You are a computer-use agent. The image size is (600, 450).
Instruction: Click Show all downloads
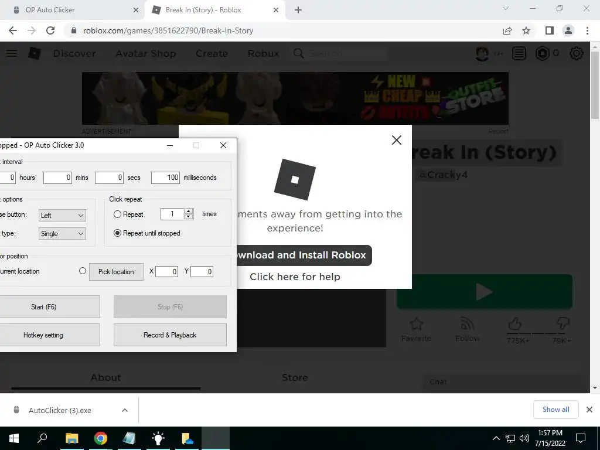pos(555,410)
